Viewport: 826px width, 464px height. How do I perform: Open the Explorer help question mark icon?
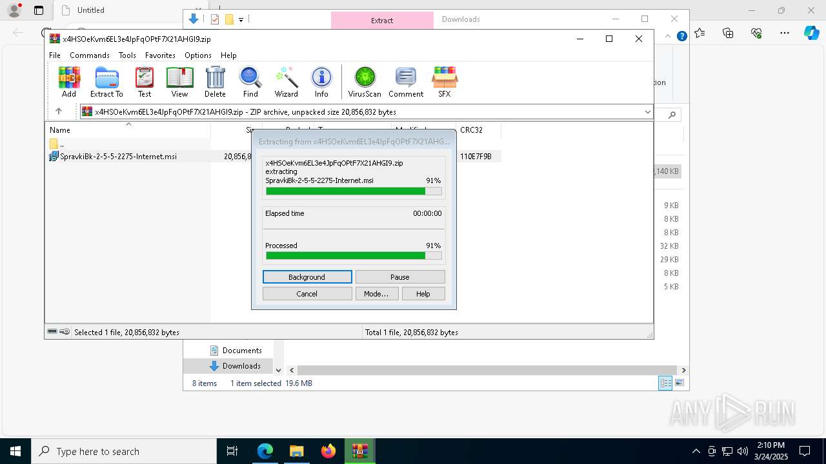(x=681, y=37)
